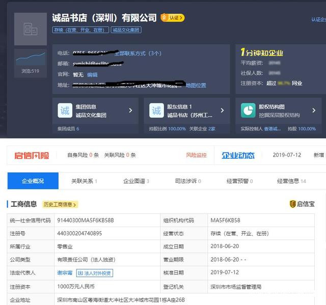The image size is (326, 305).
Task: Click 自身风险 0 条 entry
Action: (83, 155)
